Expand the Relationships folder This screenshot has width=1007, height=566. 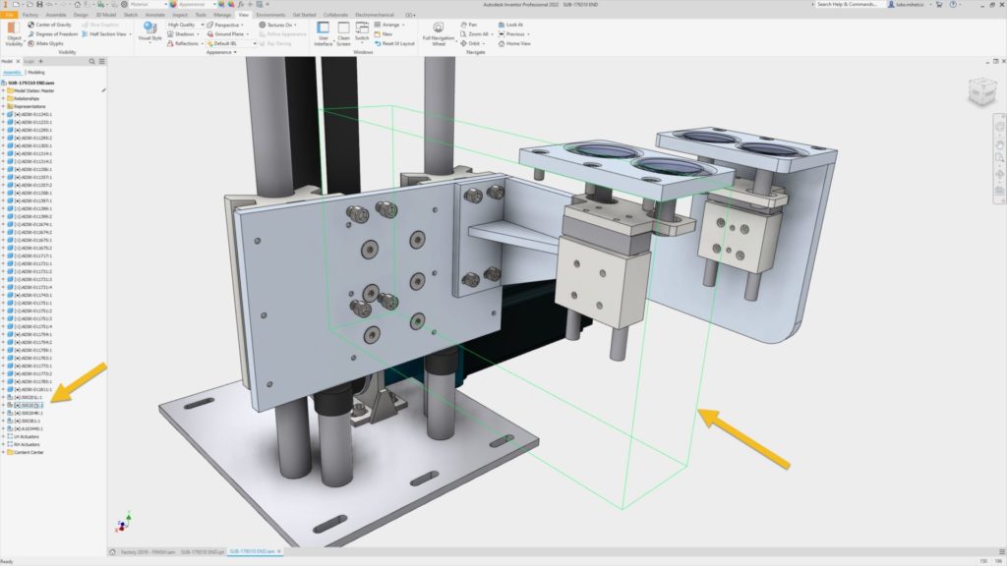pos(3,99)
